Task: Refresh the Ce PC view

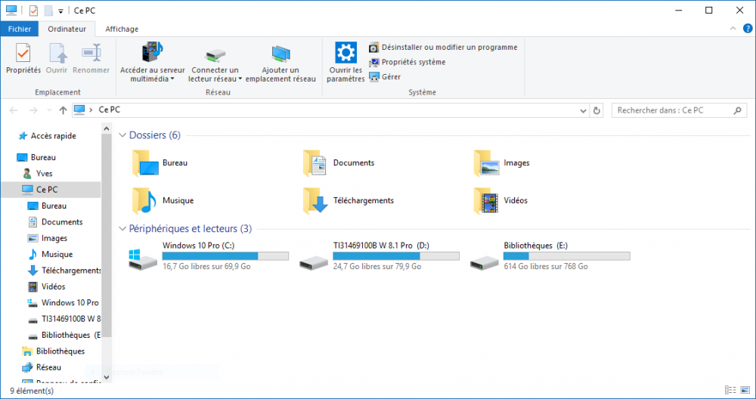Action: (596, 110)
